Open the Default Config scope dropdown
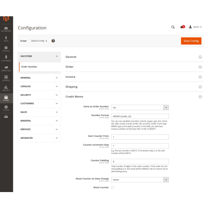 click(39, 41)
